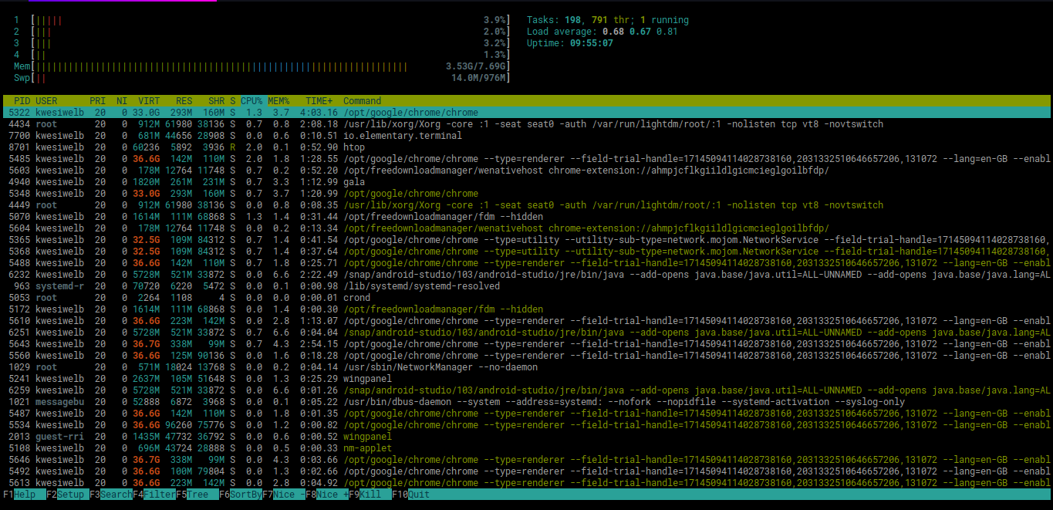The width and height of the screenshot is (1053, 510).
Task: Click the Command column header
Action: pos(363,101)
